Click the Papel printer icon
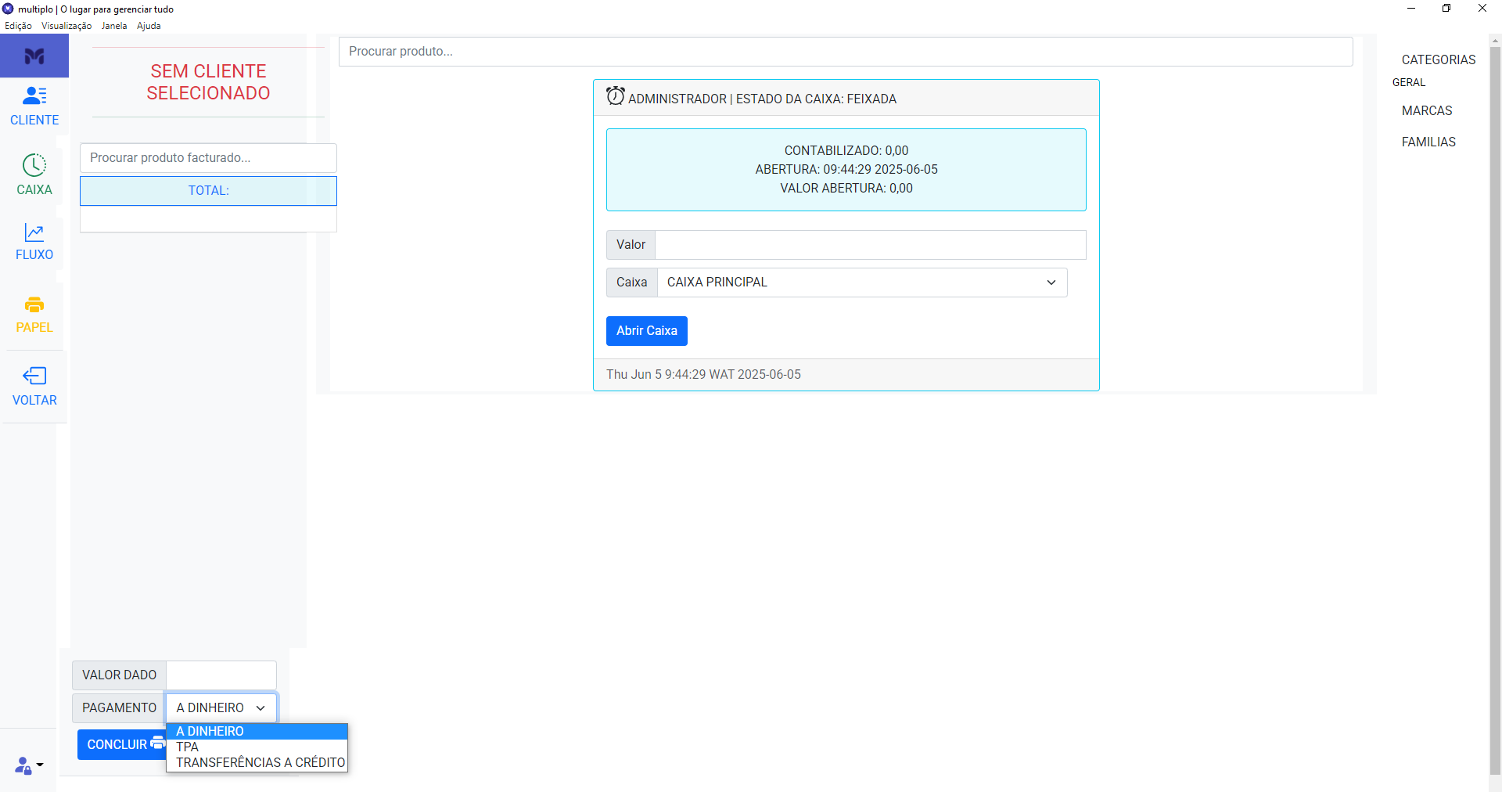 tap(34, 305)
